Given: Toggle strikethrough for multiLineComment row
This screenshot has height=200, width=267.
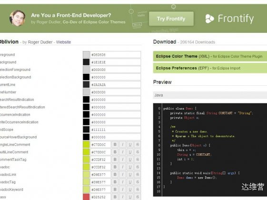Looking at the screenshot, I should pyautogui.click(x=138, y=152).
